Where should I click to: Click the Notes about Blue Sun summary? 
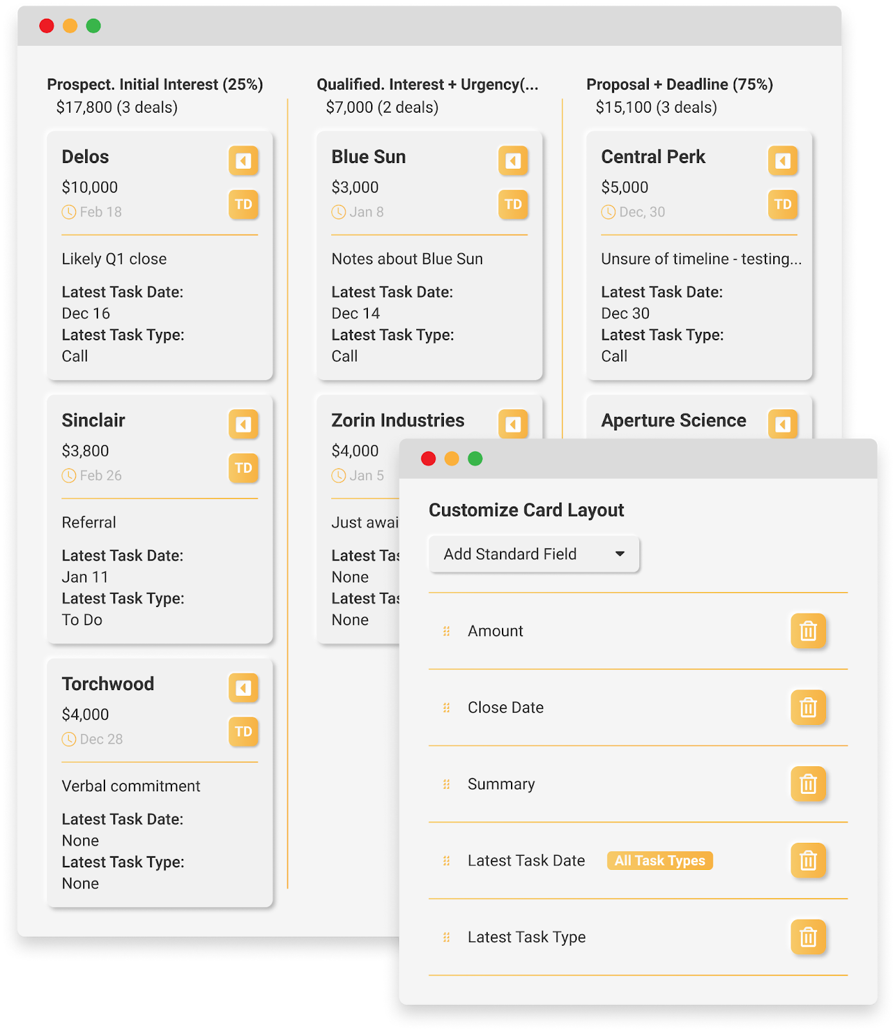(x=407, y=259)
